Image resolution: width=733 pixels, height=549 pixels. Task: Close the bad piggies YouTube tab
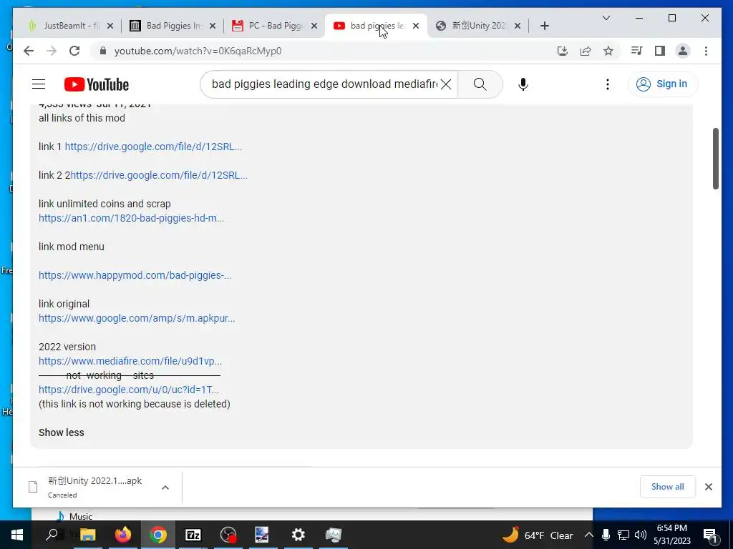pyautogui.click(x=416, y=26)
